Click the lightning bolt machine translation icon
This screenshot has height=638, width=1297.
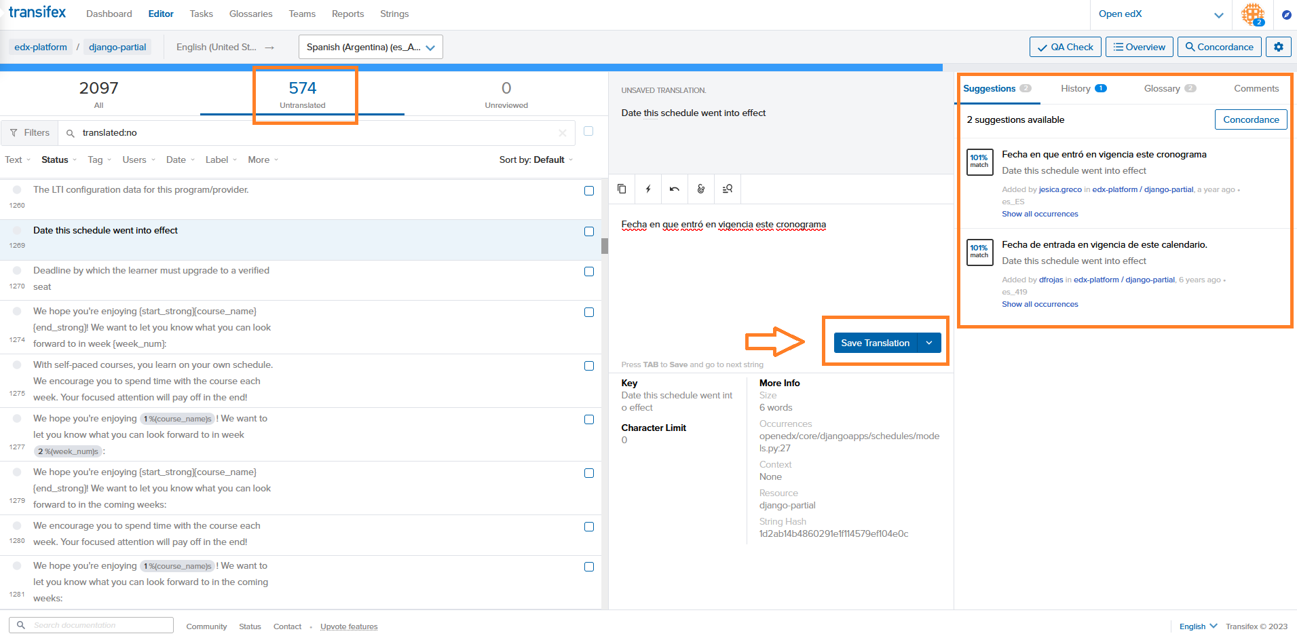click(x=648, y=189)
